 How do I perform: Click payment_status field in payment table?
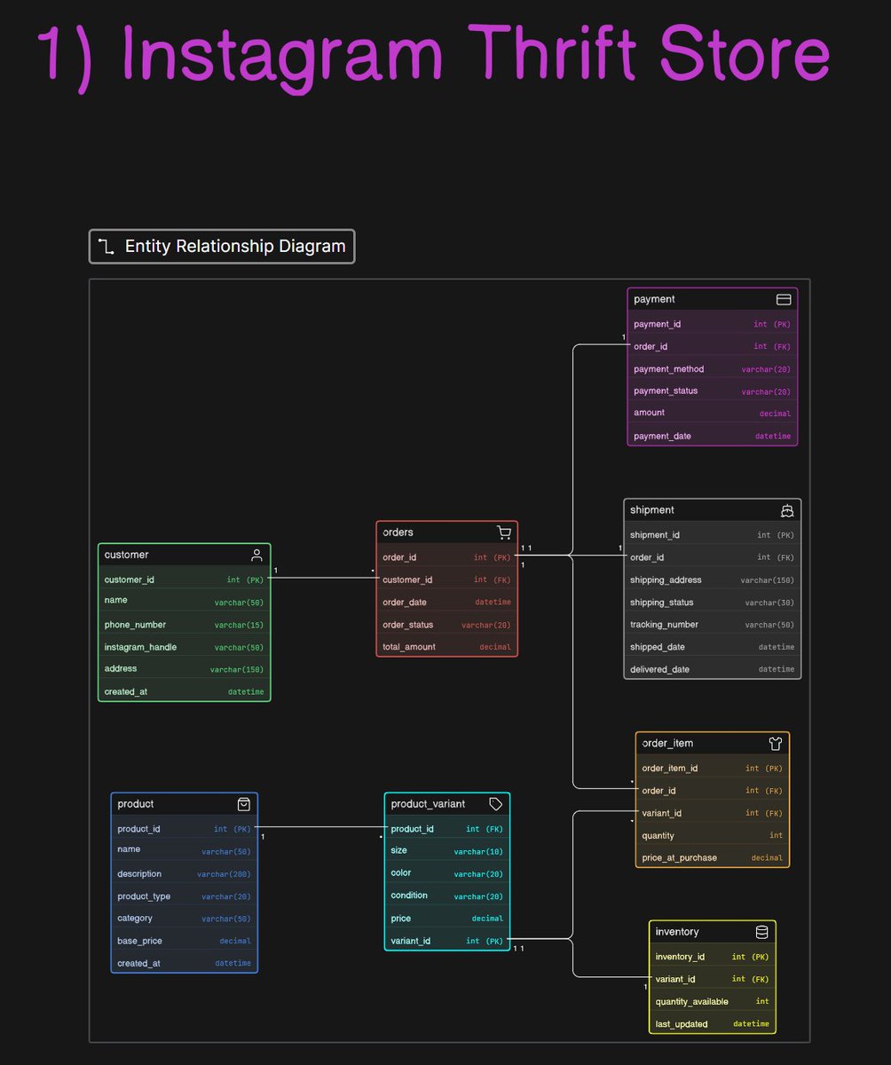point(713,391)
